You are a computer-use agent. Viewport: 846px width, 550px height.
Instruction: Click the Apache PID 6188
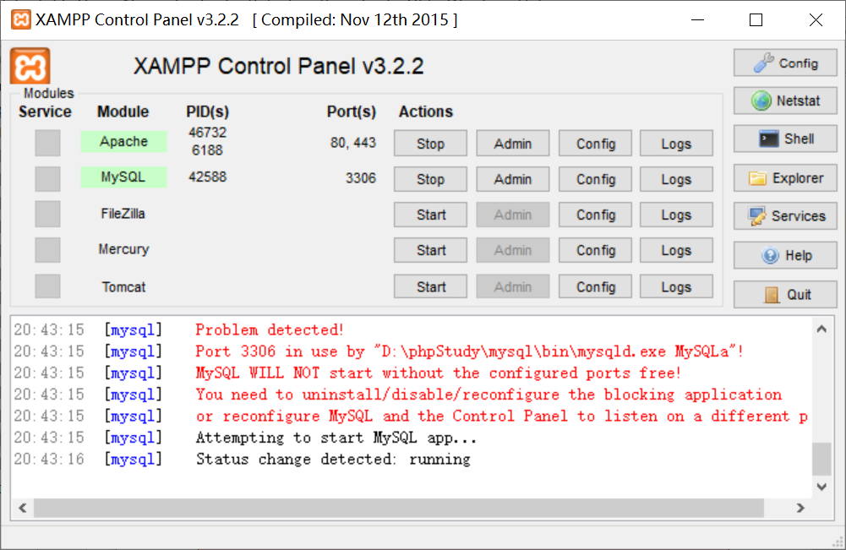[x=208, y=150]
